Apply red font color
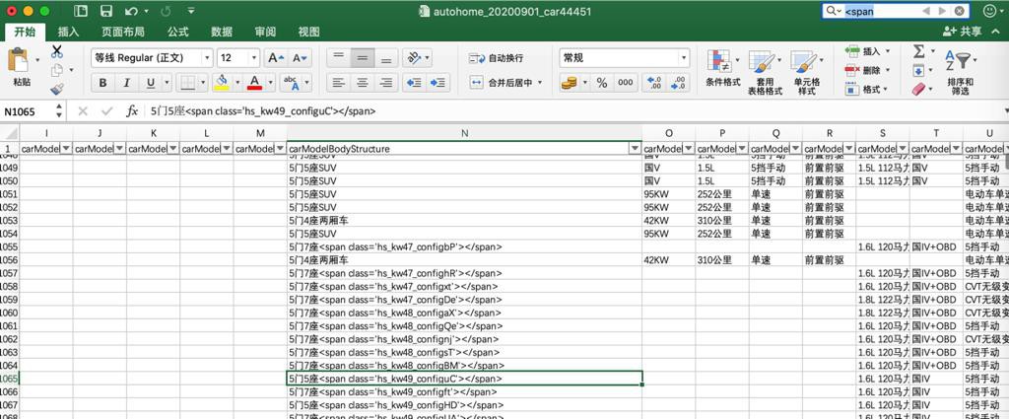 coord(254,83)
